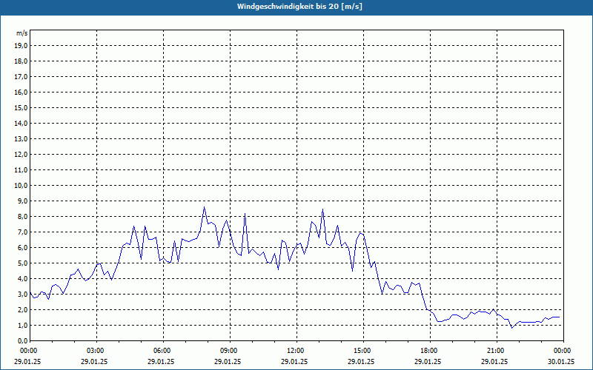
Task: Select the 09:00 time label
Action: click(229, 351)
